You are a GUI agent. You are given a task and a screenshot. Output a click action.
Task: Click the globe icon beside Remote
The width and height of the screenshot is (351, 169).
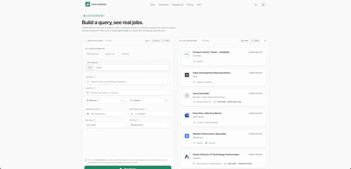pyautogui.click(x=88, y=100)
